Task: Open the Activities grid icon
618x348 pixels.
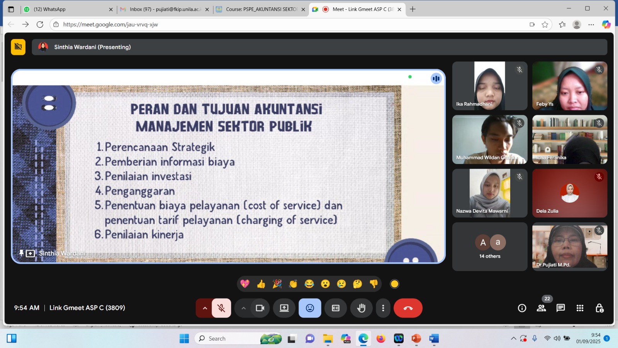Action: click(x=580, y=308)
